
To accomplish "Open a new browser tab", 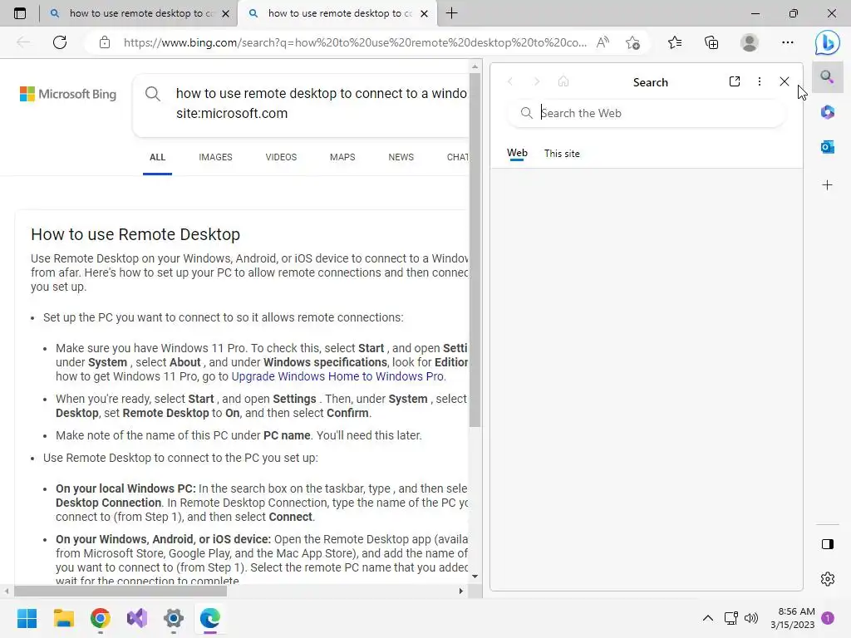I will pos(451,13).
